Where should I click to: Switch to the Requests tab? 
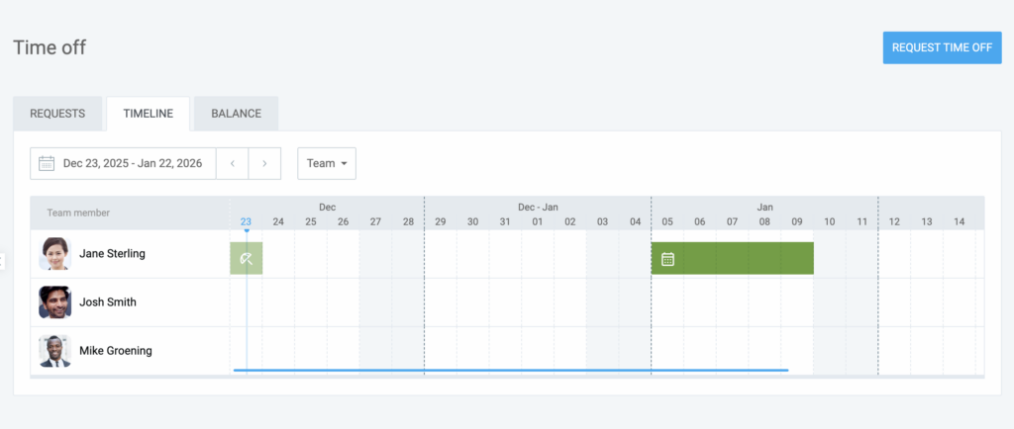point(57,114)
